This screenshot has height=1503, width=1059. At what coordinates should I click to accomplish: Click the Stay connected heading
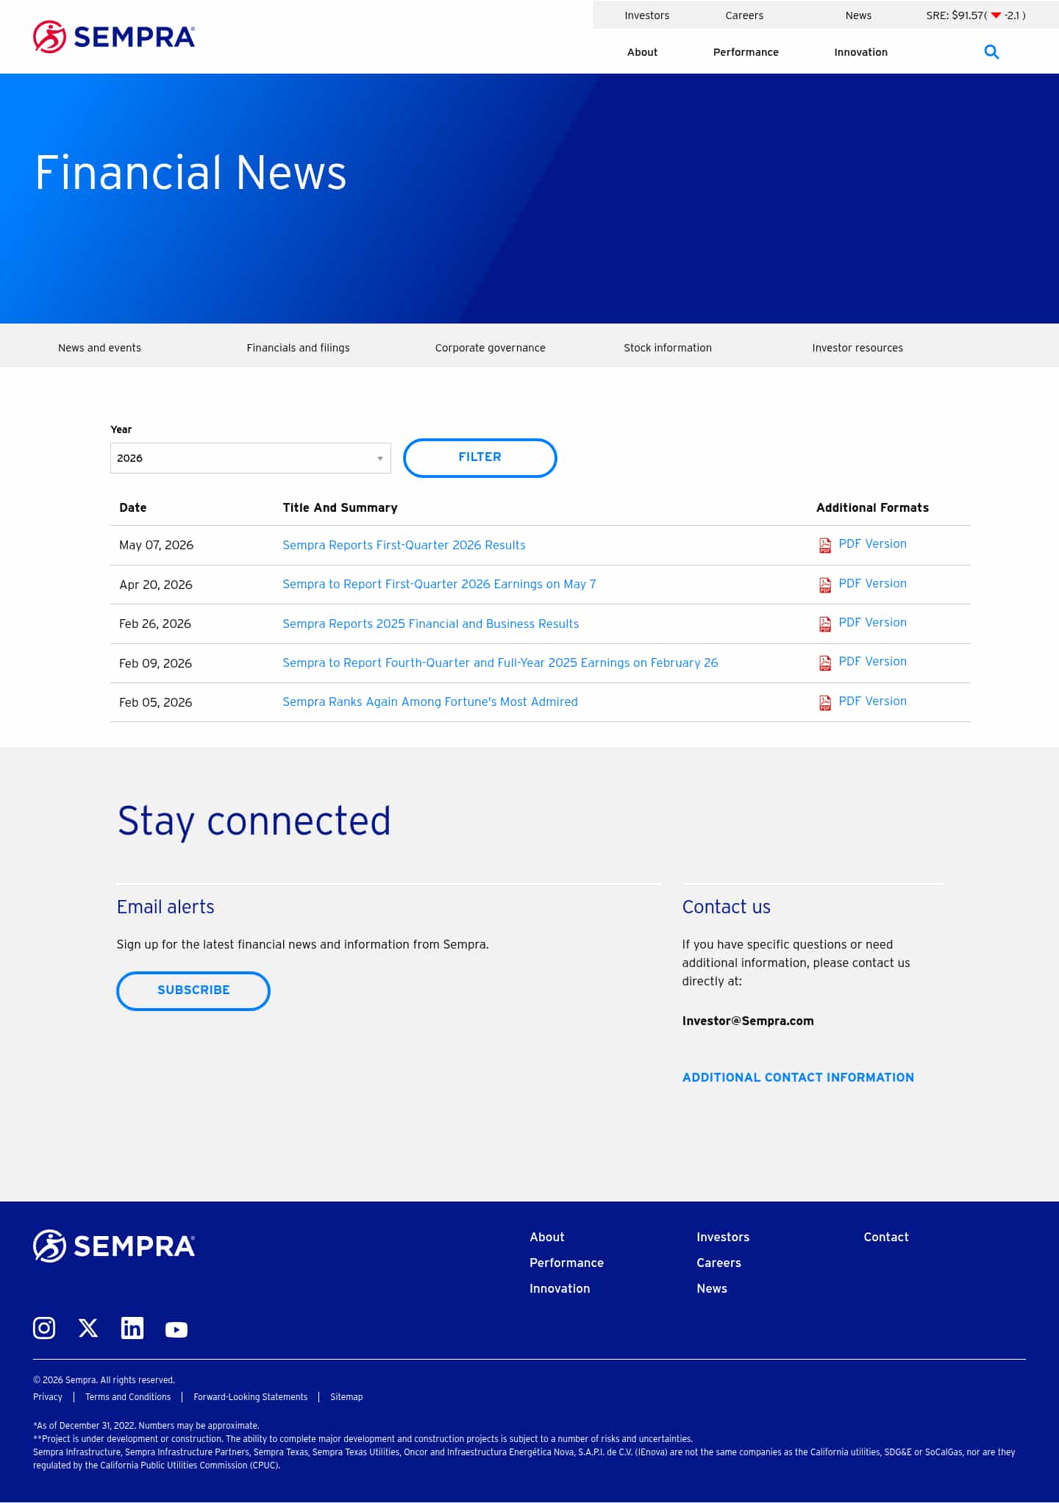pos(254,821)
